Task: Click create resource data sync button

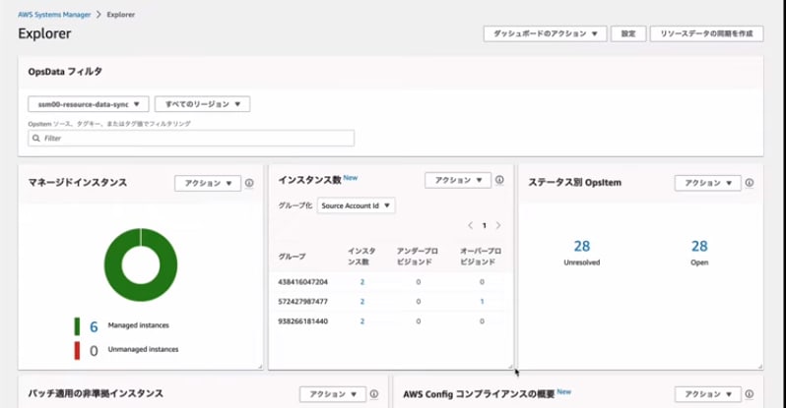Action: coord(707,33)
